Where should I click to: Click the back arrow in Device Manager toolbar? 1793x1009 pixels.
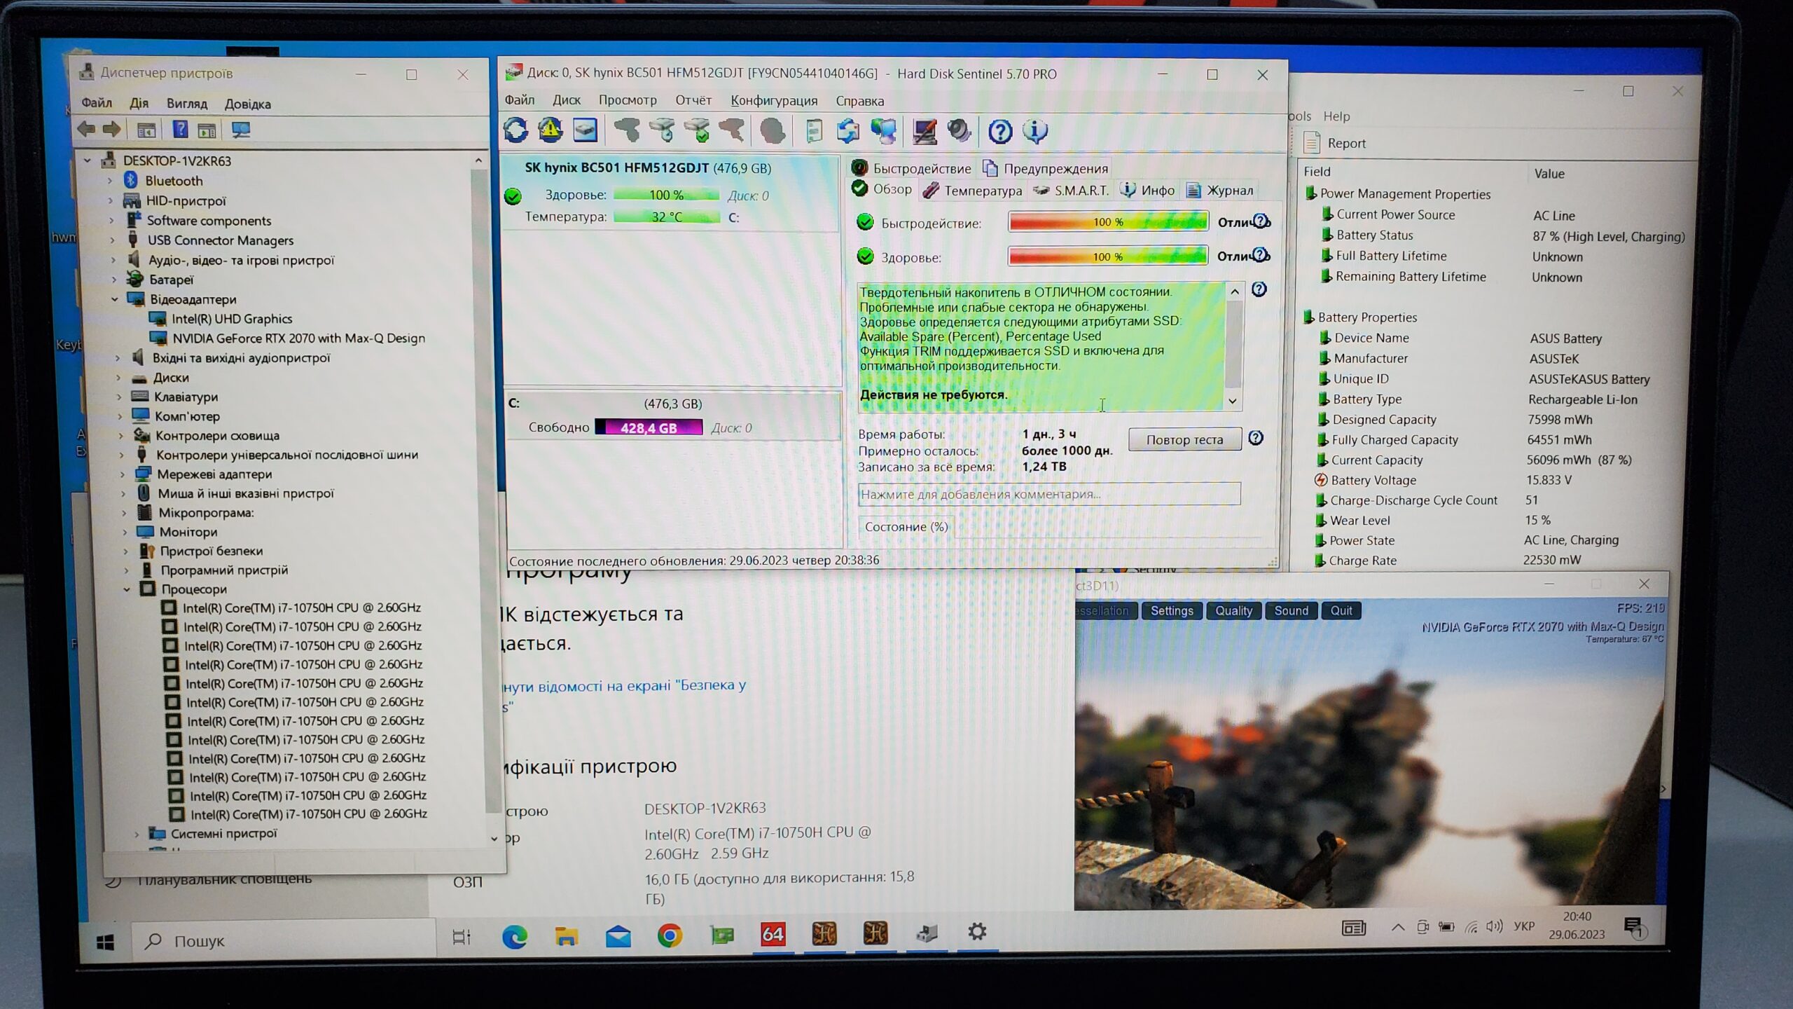tap(87, 129)
